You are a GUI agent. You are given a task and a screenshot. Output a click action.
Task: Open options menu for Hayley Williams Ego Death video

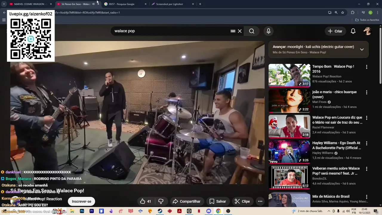click(x=367, y=143)
